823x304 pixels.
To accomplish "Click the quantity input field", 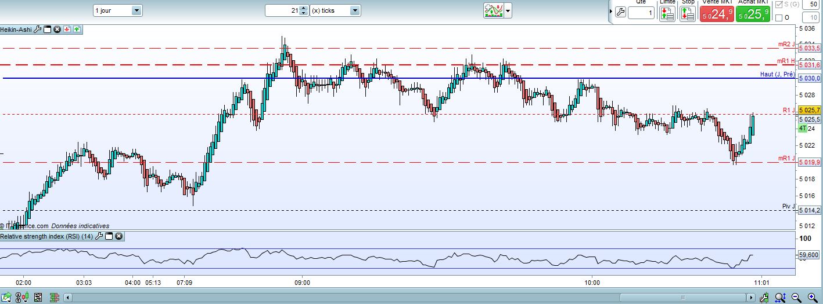I will pyautogui.click(x=642, y=13).
